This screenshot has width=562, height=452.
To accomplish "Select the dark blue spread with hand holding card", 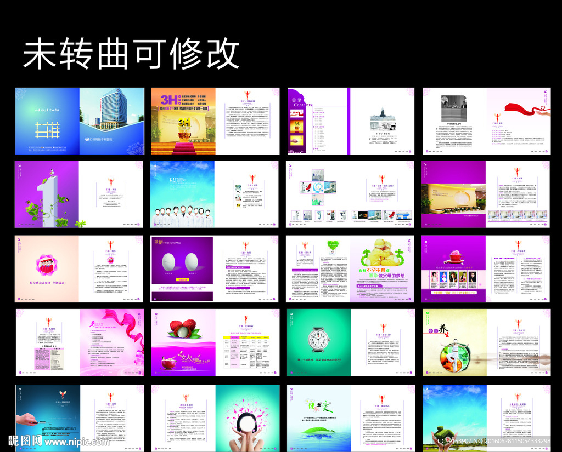I will click(x=80, y=418).
